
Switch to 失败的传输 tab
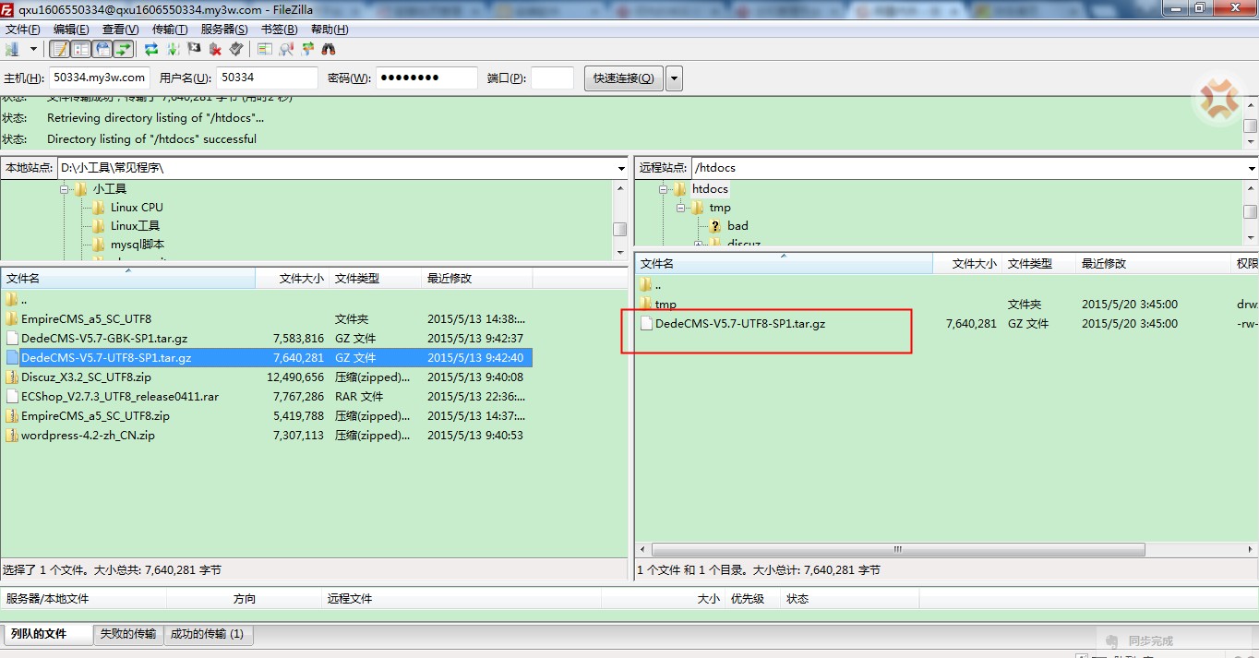click(x=128, y=634)
